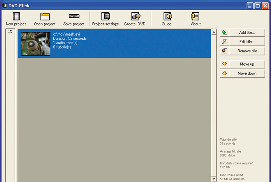Click the Move down button label

tap(247, 73)
